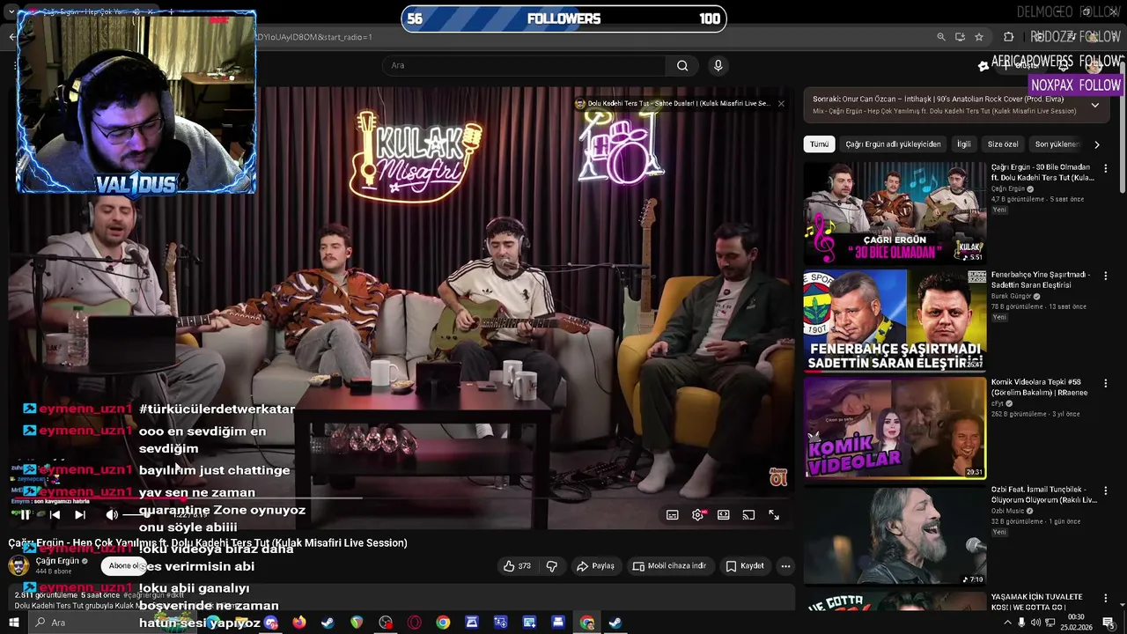Screen dimensions: 1127x634
Task: Cast the video to a TV
Action: (x=748, y=515)
